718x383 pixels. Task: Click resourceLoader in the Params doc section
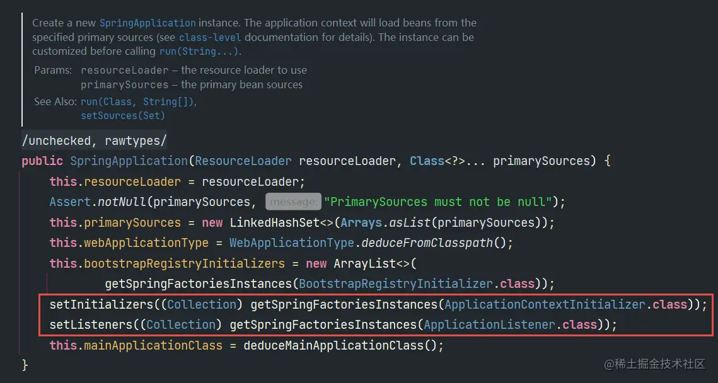(x=126, y=71)
